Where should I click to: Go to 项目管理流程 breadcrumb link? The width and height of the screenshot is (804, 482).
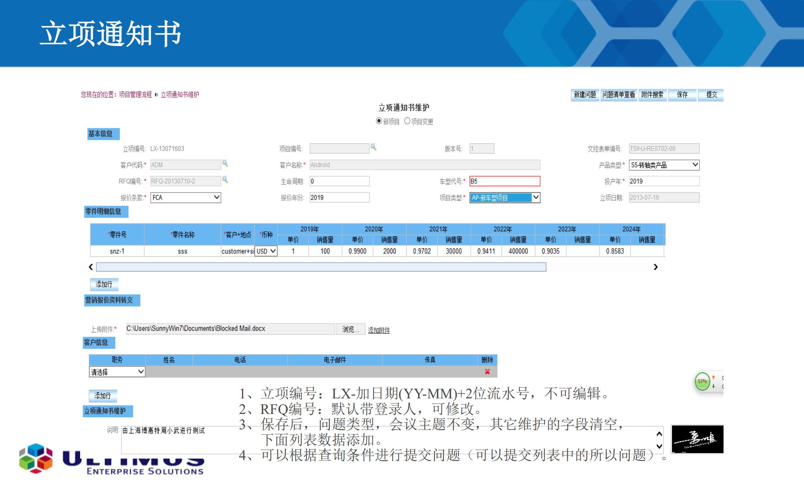click(x=136, y=95)
